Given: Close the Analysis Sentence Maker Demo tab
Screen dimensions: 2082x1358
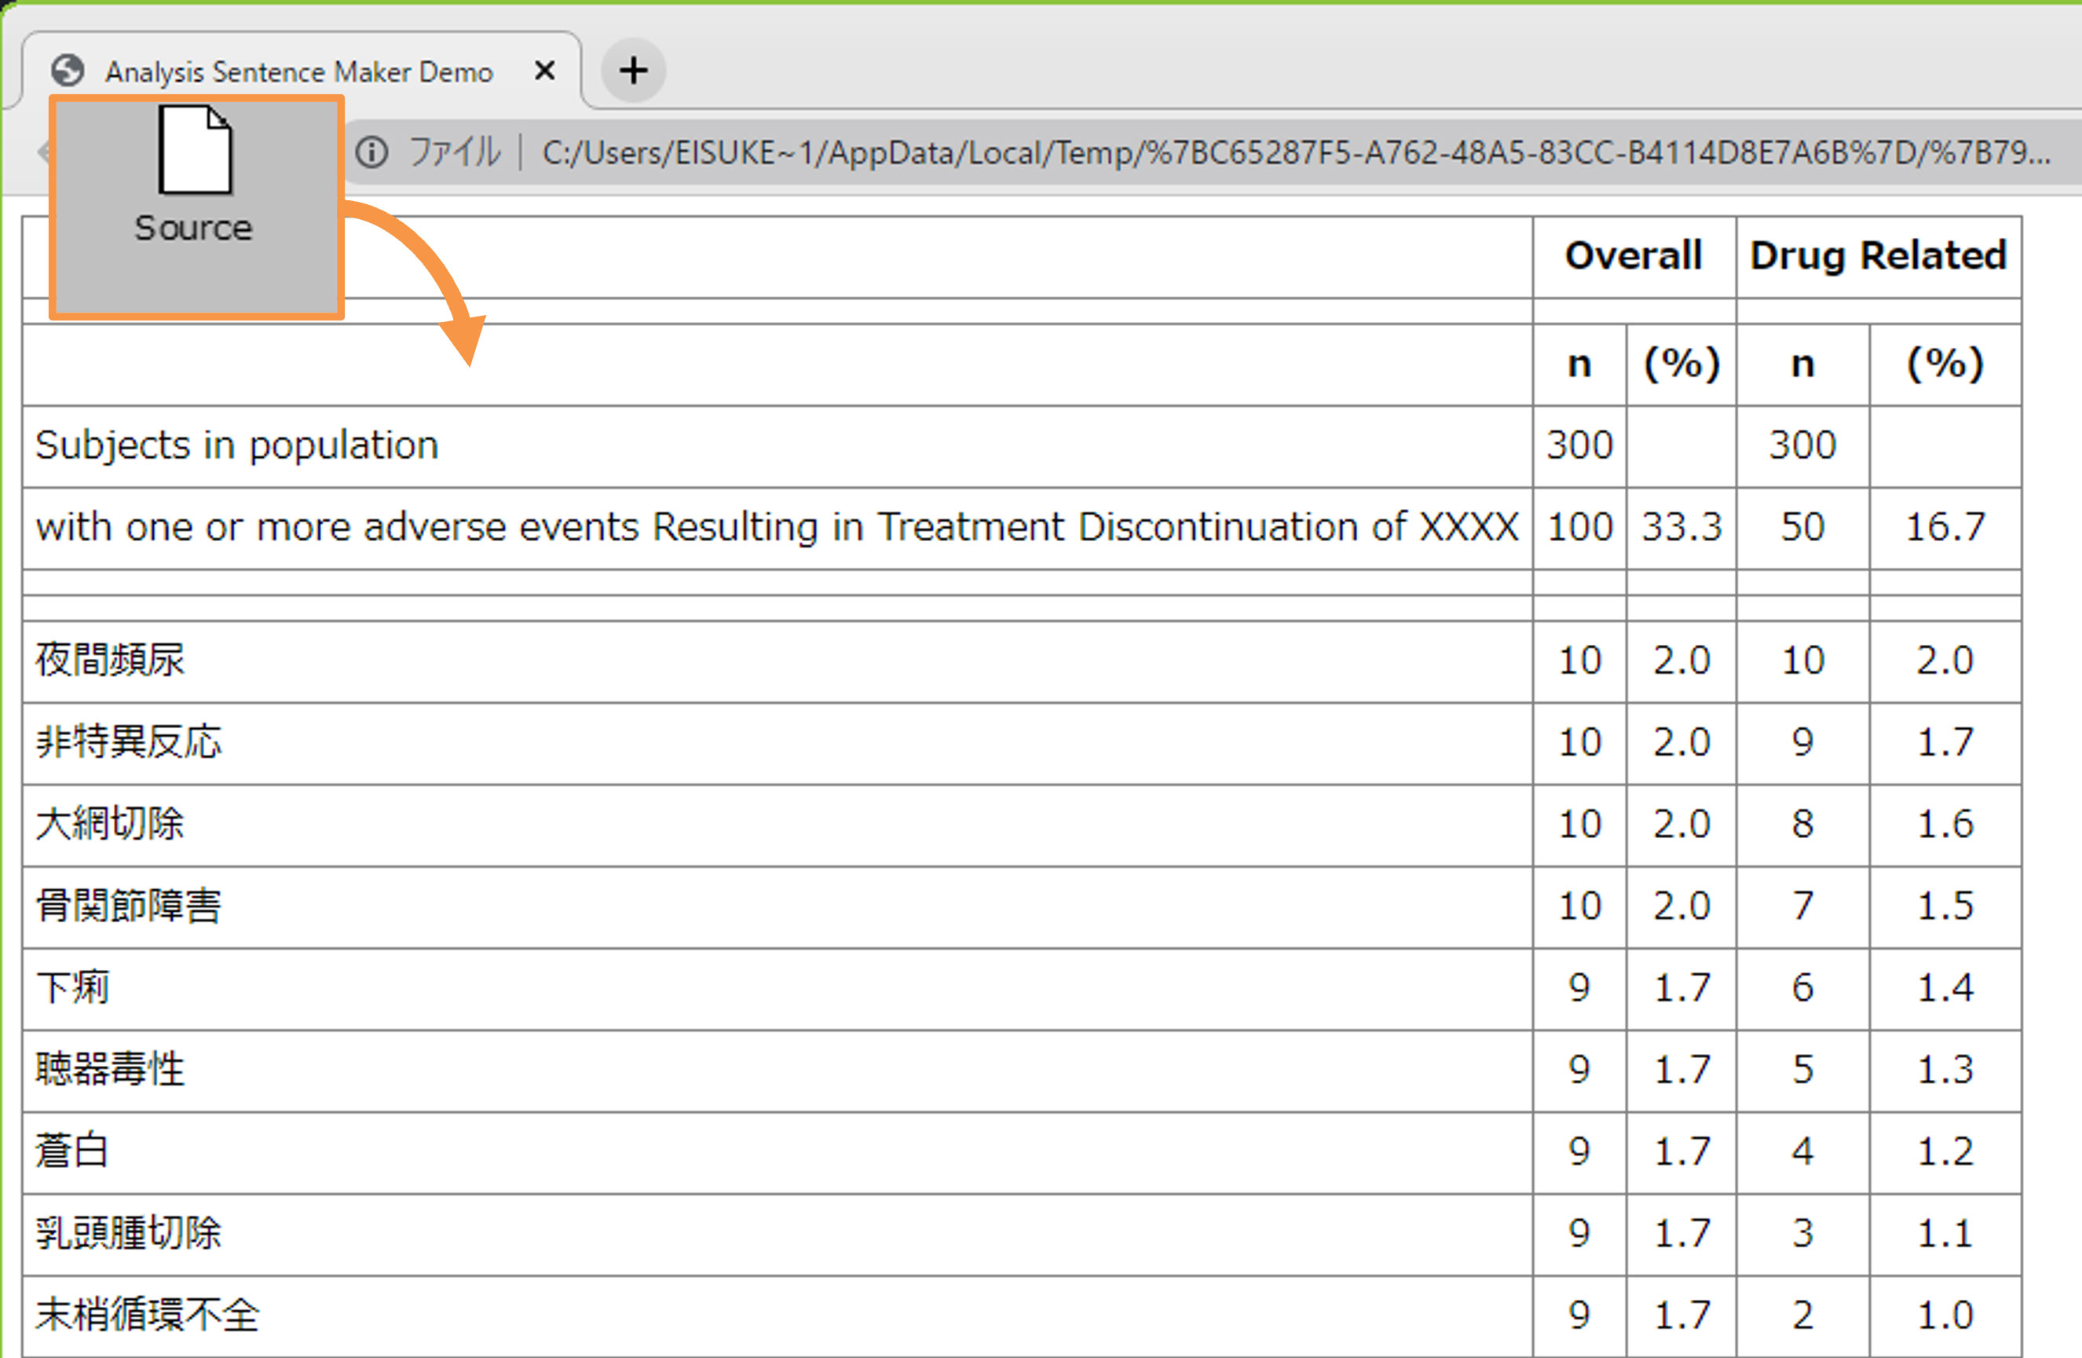Looking at the screenshot, I should tap(544, 70).
